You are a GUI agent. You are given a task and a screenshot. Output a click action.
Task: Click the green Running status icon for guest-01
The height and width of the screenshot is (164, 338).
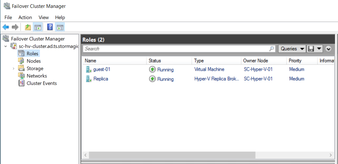152,69
